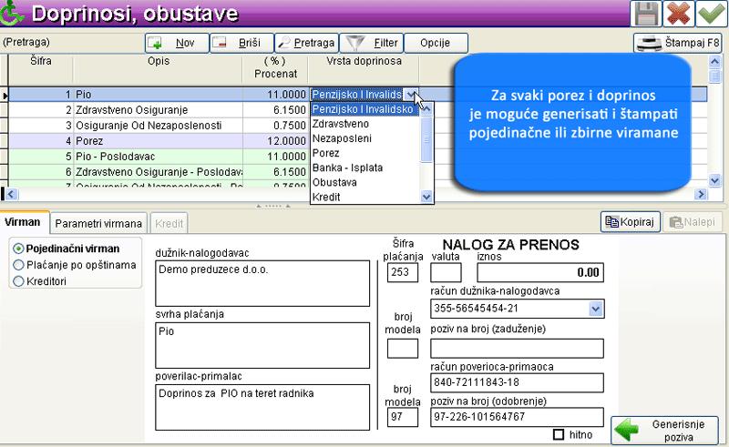Switch to Parametri virmana tab
The width and height of the screenshot is (729, 447).
tap(98, 223)
